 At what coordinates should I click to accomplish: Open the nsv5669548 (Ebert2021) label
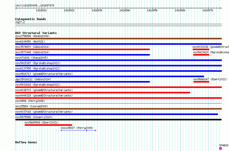pyautogui.click(x=41, y=122)
